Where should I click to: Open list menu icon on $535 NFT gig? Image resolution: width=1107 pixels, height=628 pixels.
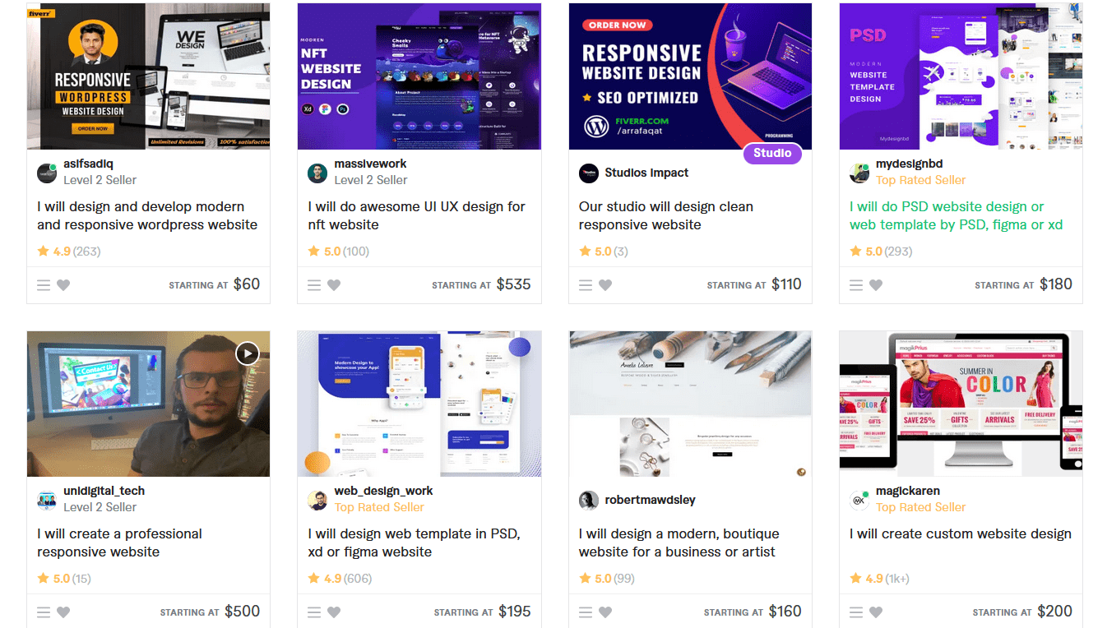tap(314, 285)
